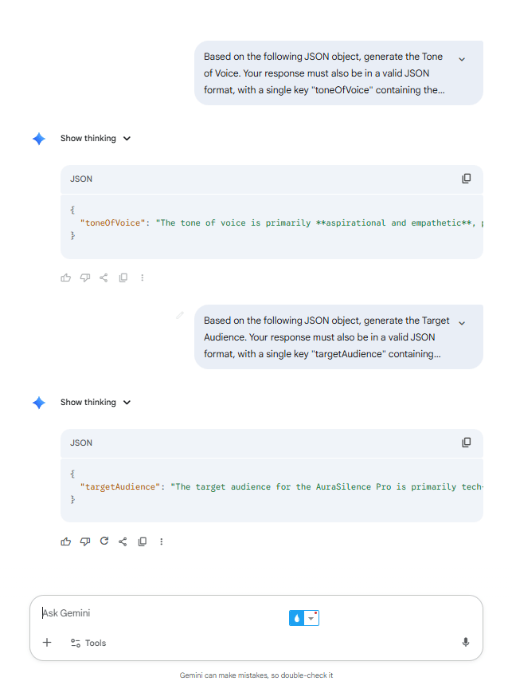Share the targetAudience response
The height and width of the screenshot is (685, 512).
tap(123, 541)
